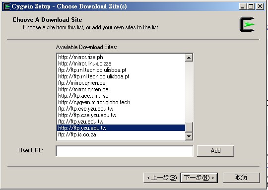Proceed with 下一步(N) button
The image size is (268, 190).
coord(199,178)
